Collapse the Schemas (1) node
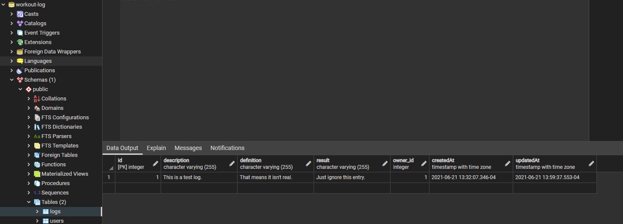Image resolution: width=623 pixels, height=224 pixels. [12, 80]
